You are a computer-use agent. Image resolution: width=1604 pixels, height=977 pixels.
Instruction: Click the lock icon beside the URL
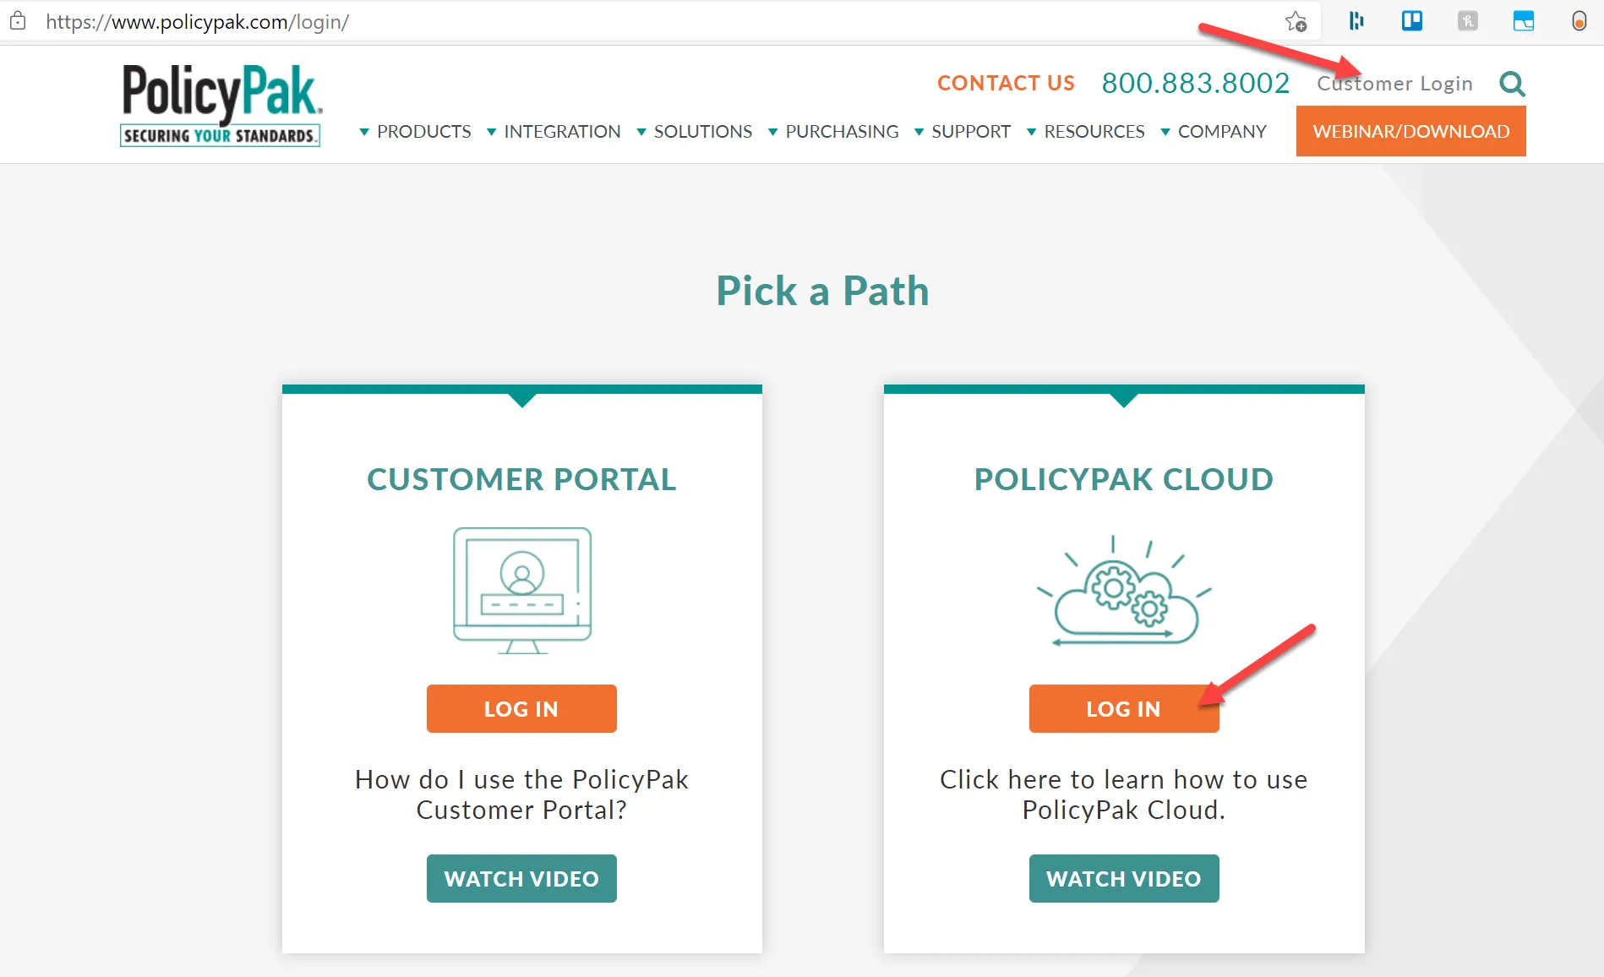click(x=18, y=21)
